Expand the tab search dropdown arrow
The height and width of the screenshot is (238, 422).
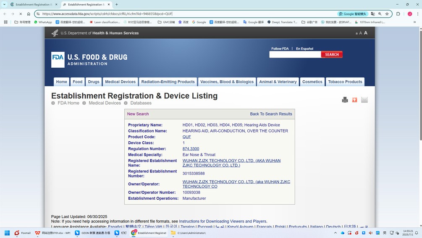(4, 4)
